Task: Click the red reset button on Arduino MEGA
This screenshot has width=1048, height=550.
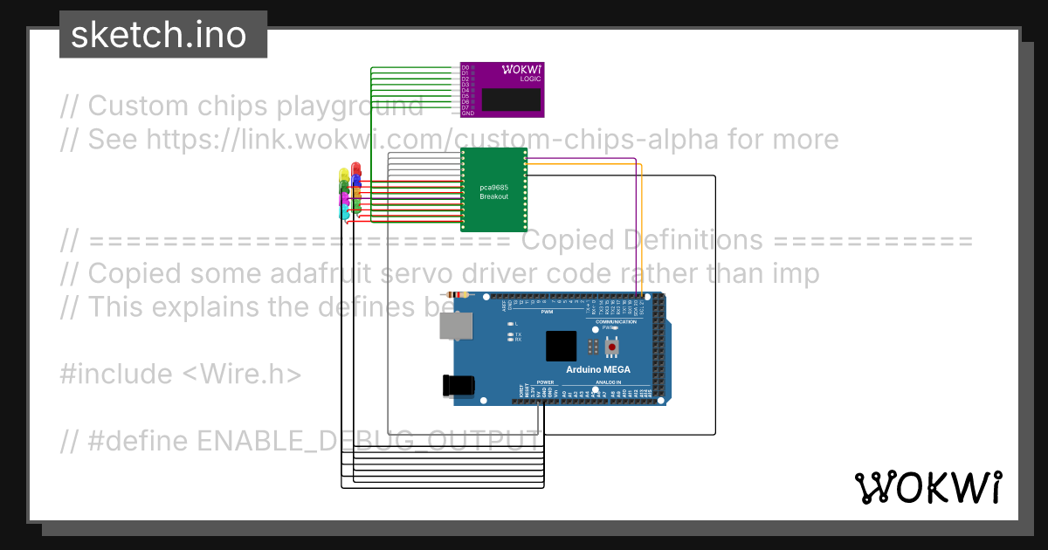Action: point(613,347)
